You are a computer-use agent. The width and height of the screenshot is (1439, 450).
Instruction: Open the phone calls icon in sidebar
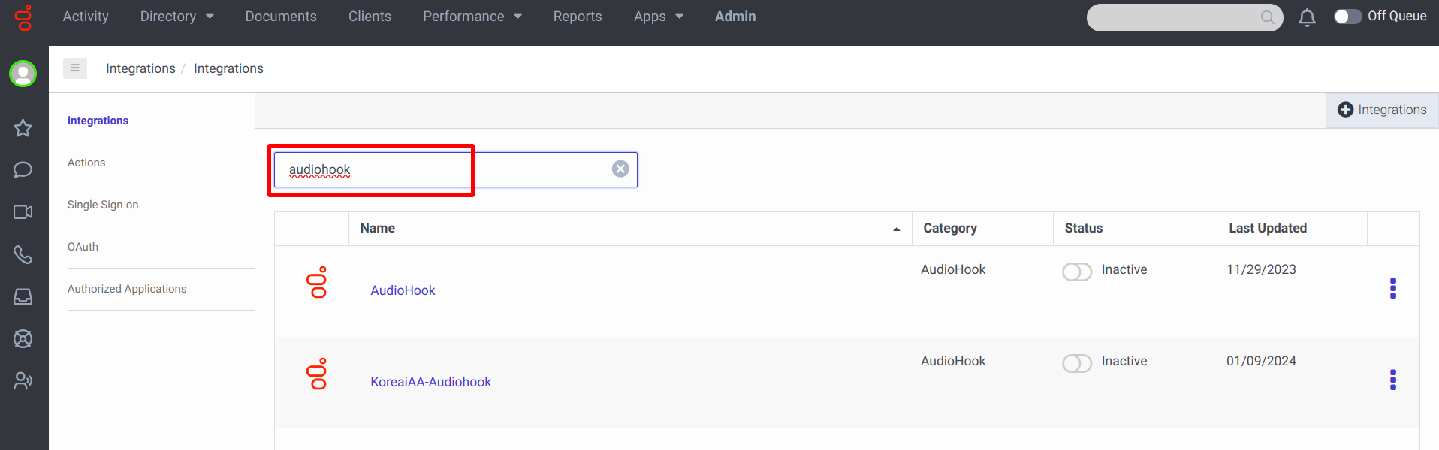click(x=23, y=255)
